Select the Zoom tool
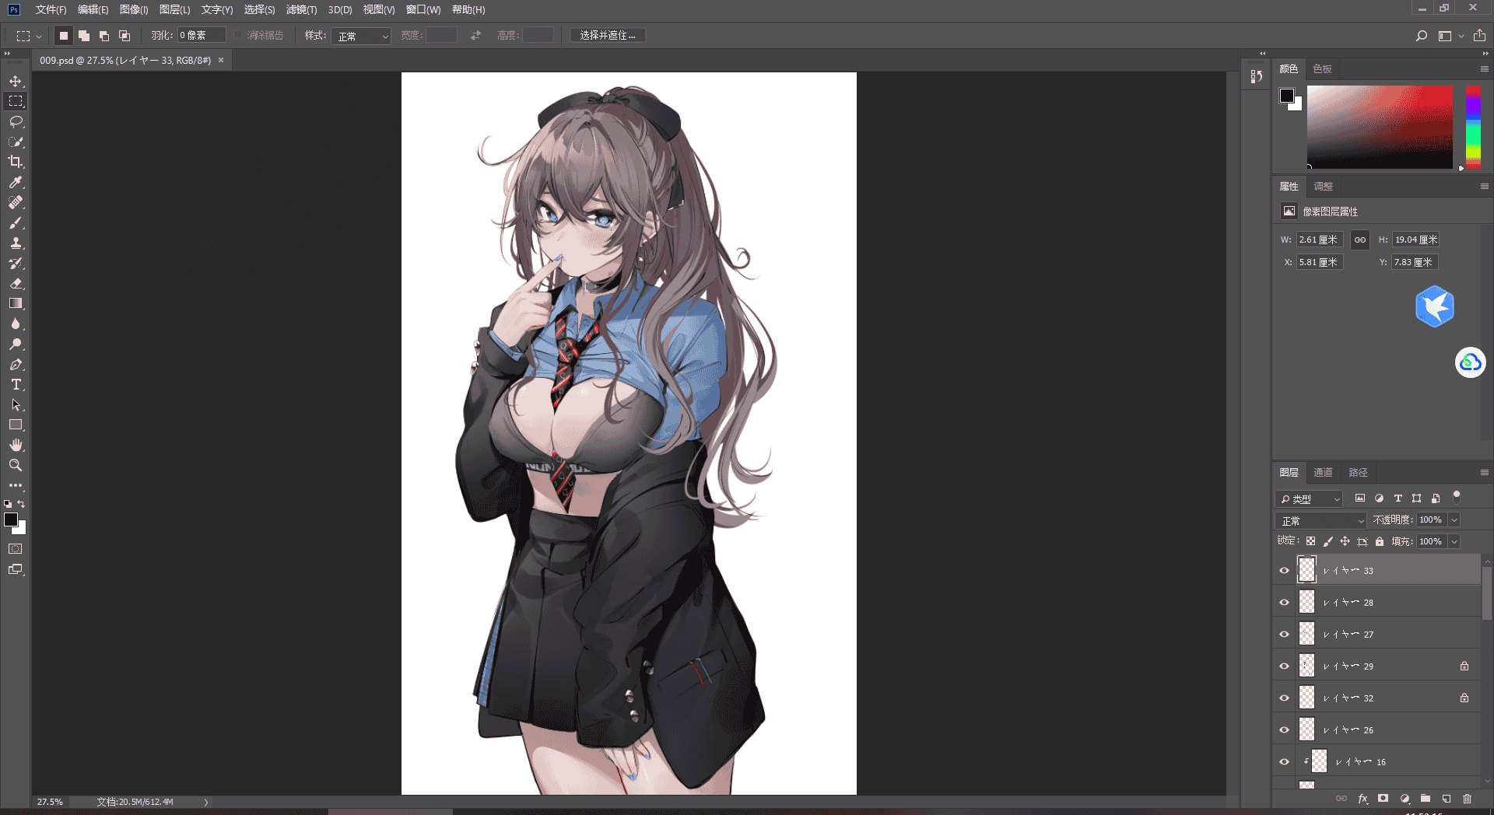This screenshot has height=815, width=1494. click(16, 465)
